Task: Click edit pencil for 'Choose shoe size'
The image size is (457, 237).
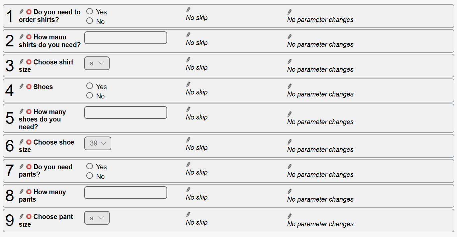Action: (x=21, y=142)
